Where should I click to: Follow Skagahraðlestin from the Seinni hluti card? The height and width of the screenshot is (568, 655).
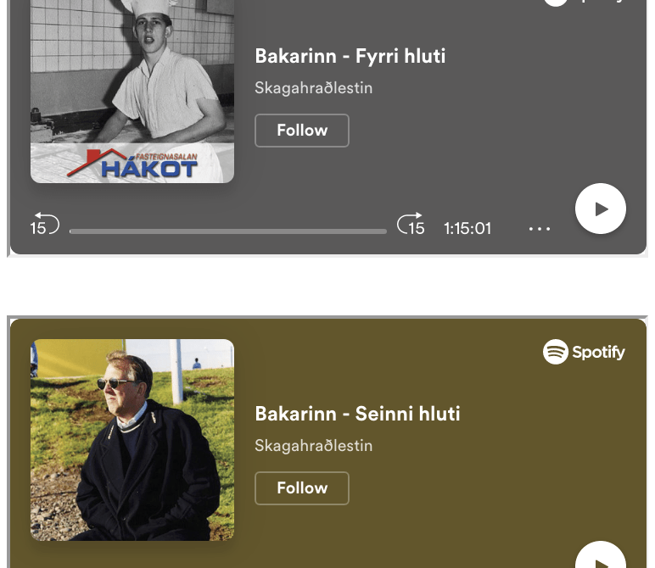pyautogui.click(x=302, y=487)
